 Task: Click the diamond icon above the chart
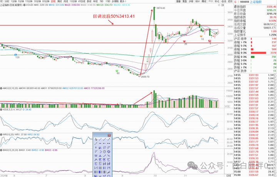pos(219,5)
